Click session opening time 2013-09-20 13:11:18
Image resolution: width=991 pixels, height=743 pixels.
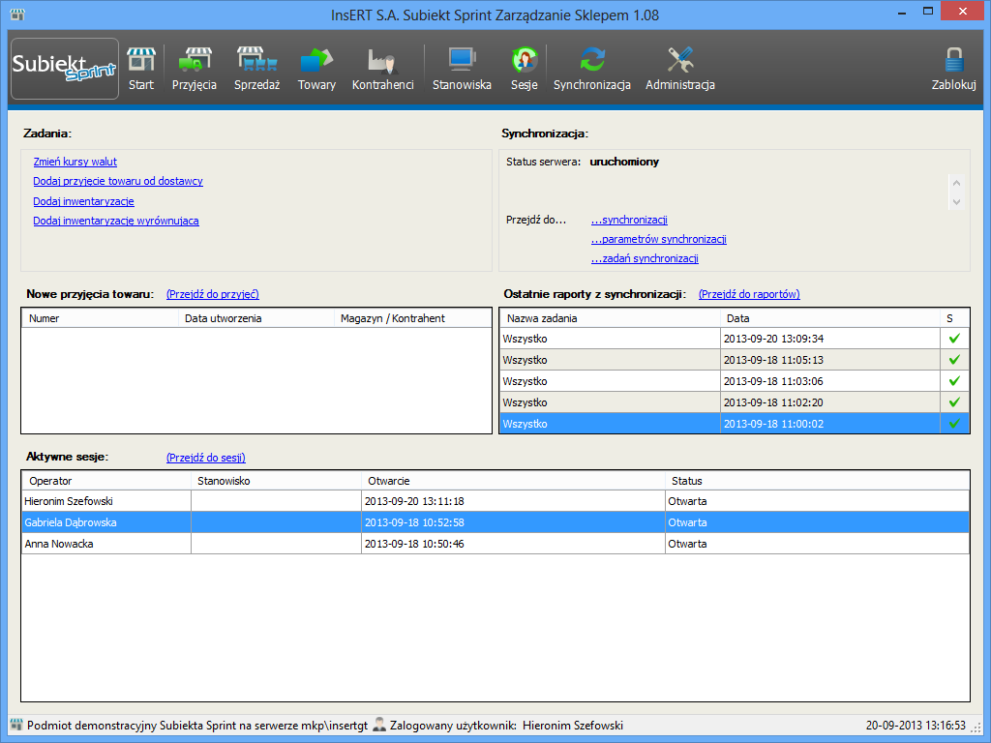click(x=414, y=501)
